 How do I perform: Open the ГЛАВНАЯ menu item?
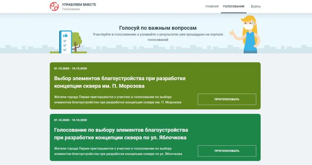click(212, 6)
